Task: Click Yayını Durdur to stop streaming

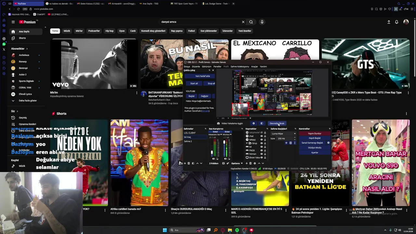Action: tap(315, 134)
